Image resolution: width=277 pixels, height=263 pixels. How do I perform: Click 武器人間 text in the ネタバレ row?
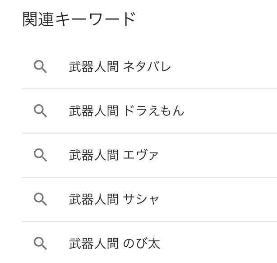pos(94,67)
